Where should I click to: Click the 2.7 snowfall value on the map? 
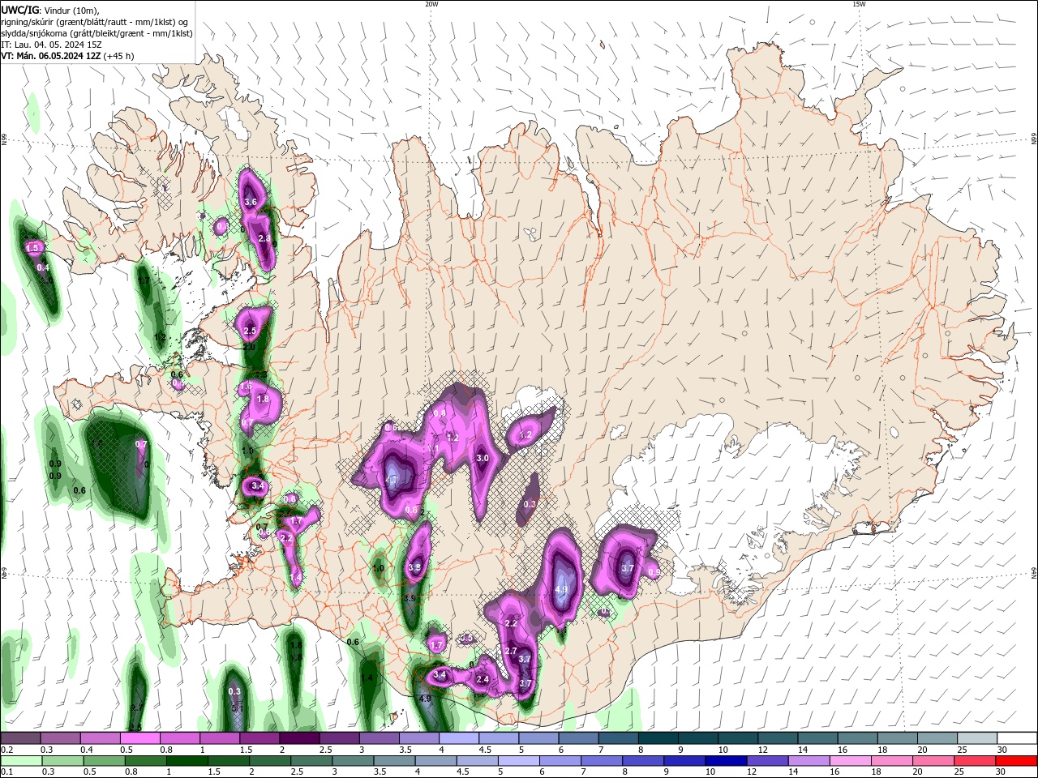coord(511,651)
